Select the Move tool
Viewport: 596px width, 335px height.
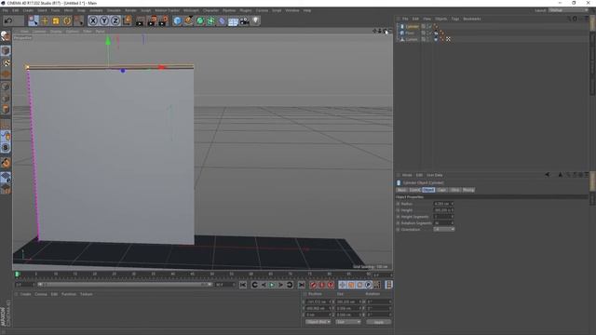coord(45,20)
